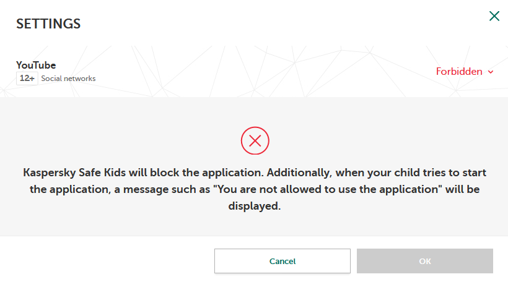Screen dimensions: 508x282
Task: Select the YouTube application name
Action: click(36, 65)
